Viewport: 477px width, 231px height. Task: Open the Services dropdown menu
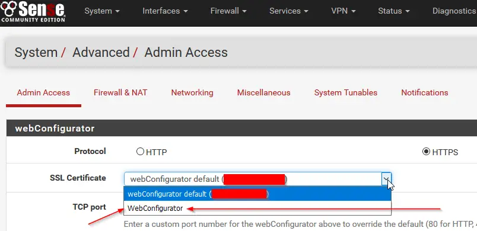click(x=289, y=11)
